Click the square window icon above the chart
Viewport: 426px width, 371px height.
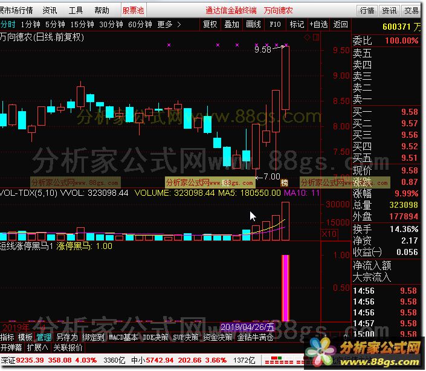tap(315, 37)
